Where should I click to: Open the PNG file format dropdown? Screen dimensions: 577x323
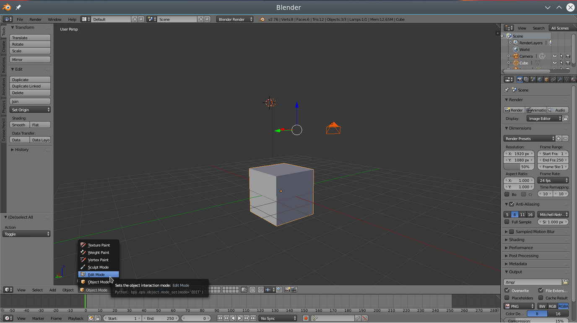519,306
